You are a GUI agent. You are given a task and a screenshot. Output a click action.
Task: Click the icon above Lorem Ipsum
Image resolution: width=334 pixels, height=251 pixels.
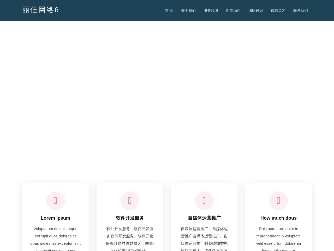point(55,201)
